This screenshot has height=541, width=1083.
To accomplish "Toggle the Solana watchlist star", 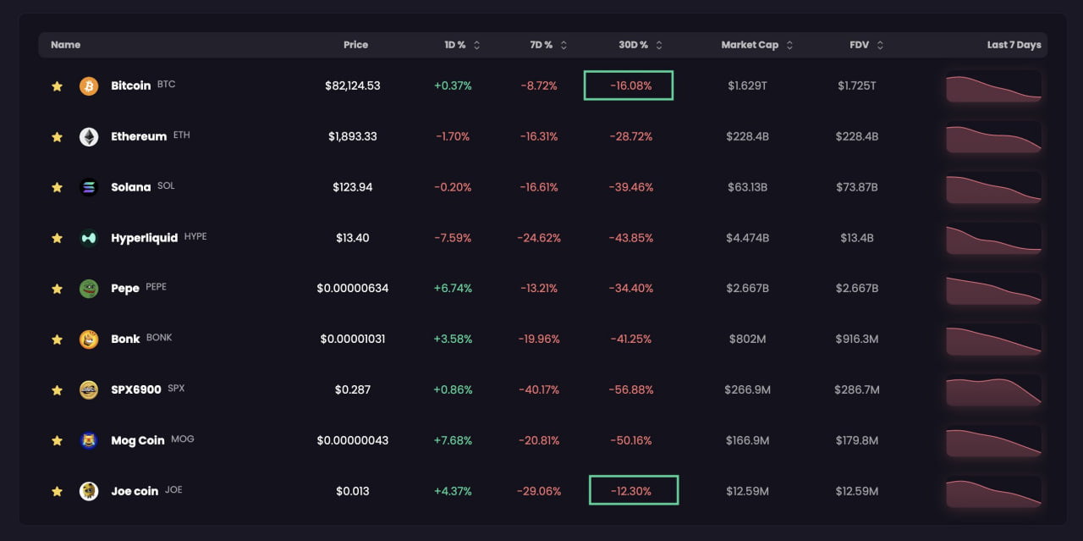I will 57,187.
